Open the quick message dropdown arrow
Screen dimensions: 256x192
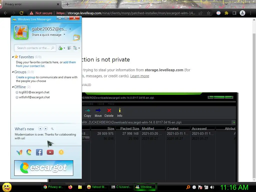point(64,34)
